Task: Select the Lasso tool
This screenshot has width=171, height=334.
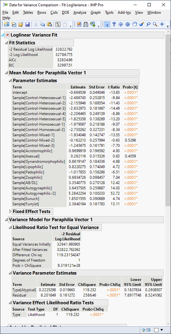Action: [x=148, y=24]
